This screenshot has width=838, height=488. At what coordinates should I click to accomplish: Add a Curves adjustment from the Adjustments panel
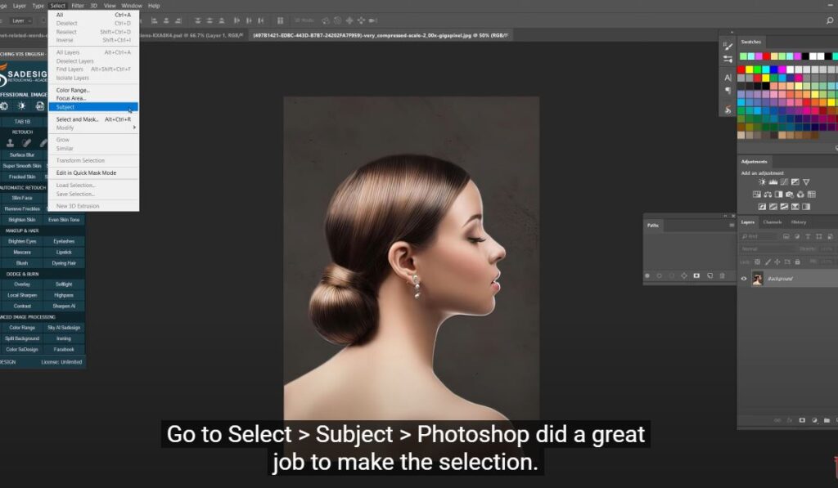[784, 182]
